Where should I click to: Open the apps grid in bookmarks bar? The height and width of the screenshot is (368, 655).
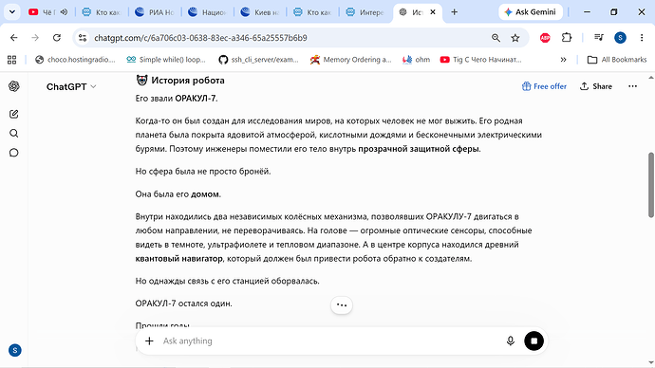click(x=11, y=60)
